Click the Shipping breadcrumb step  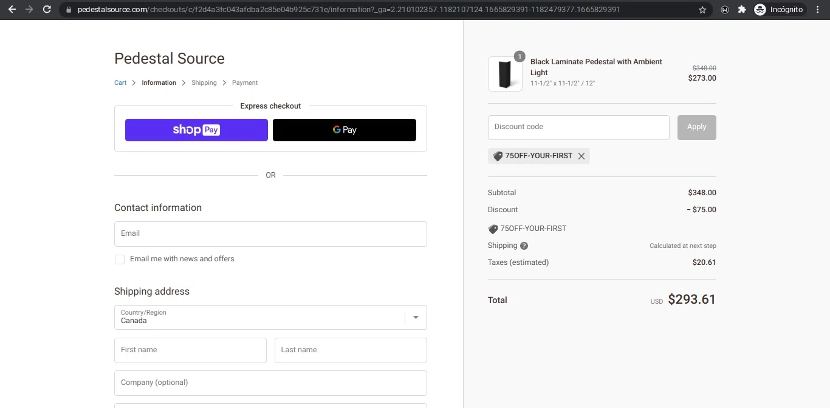click(204, 83)
